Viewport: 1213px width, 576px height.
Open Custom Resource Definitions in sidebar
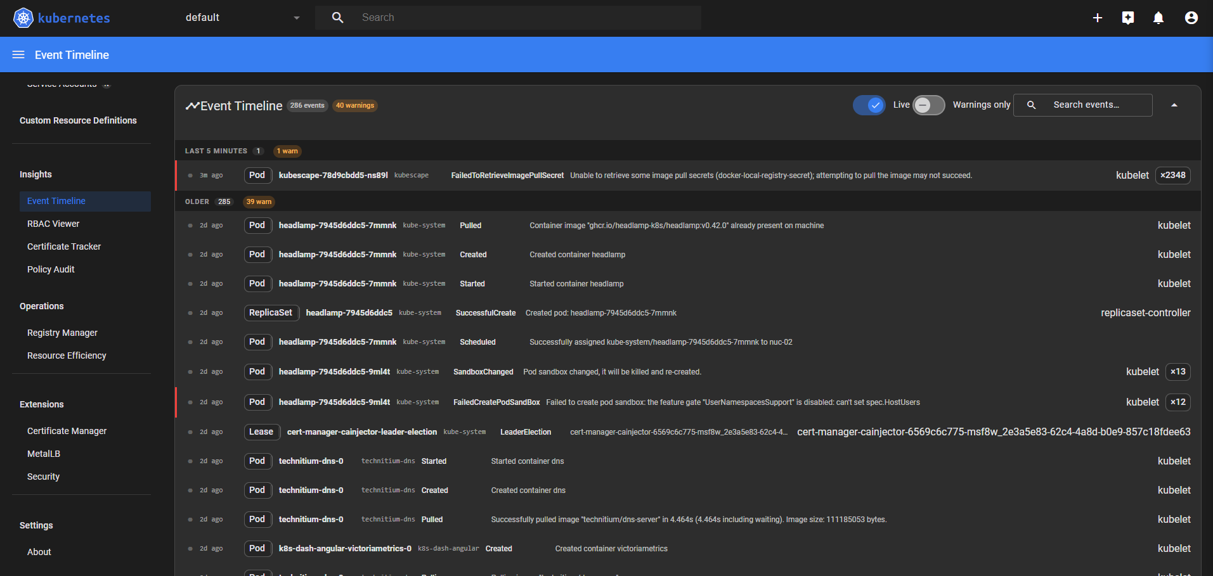pyautogui.click(x=78, y=120)
